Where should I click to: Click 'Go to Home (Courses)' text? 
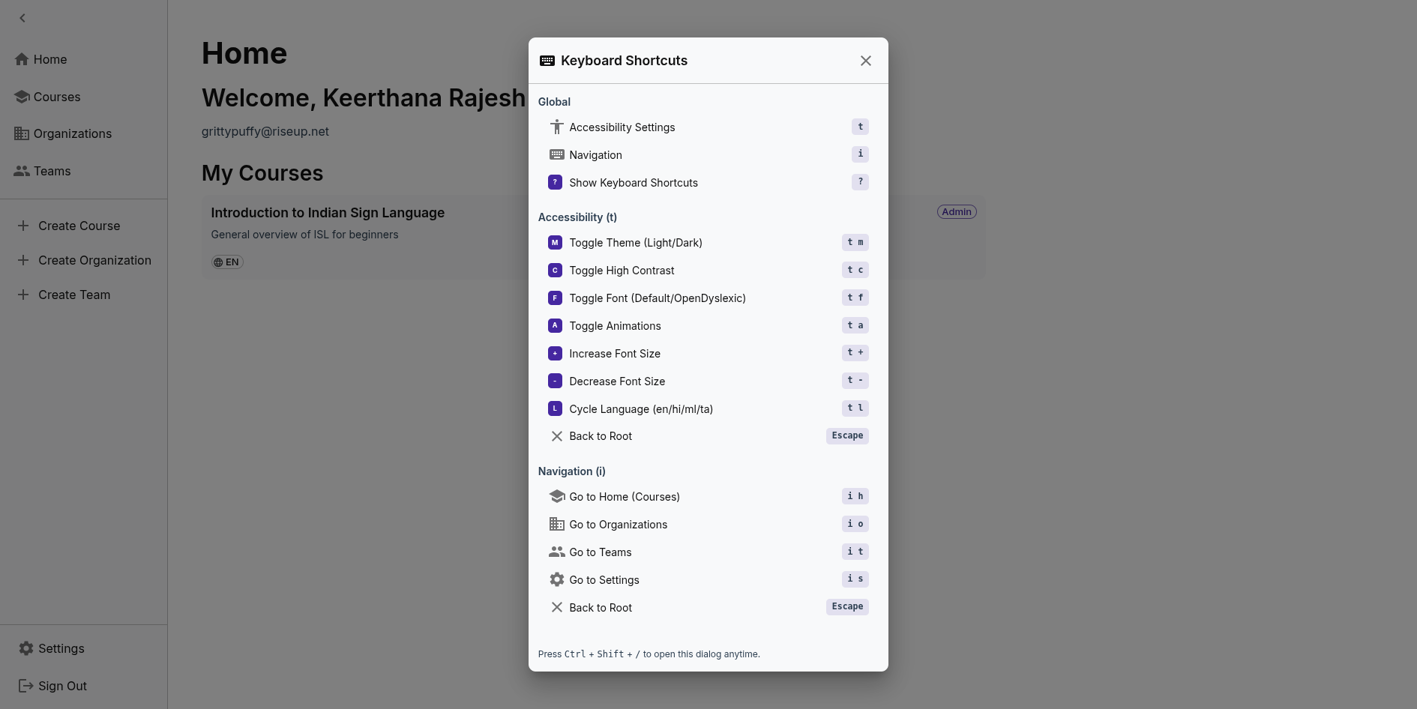point(625,497)
